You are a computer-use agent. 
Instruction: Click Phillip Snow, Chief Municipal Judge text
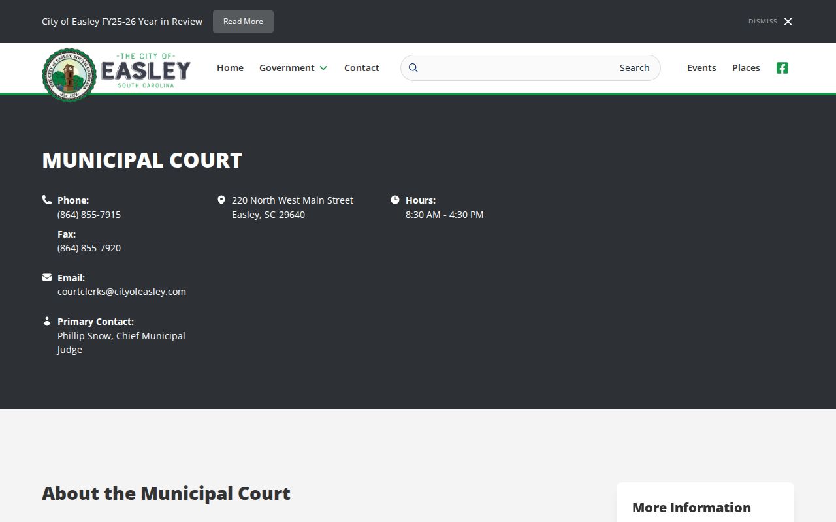click(121, 343)
